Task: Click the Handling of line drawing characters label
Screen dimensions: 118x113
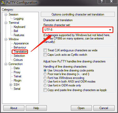Action: (x=65, y=67)
